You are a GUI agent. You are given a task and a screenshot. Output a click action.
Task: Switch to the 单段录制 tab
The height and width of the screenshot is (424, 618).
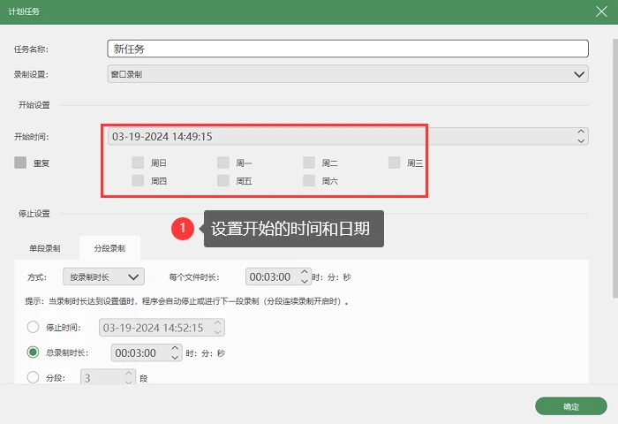point(44,248)
